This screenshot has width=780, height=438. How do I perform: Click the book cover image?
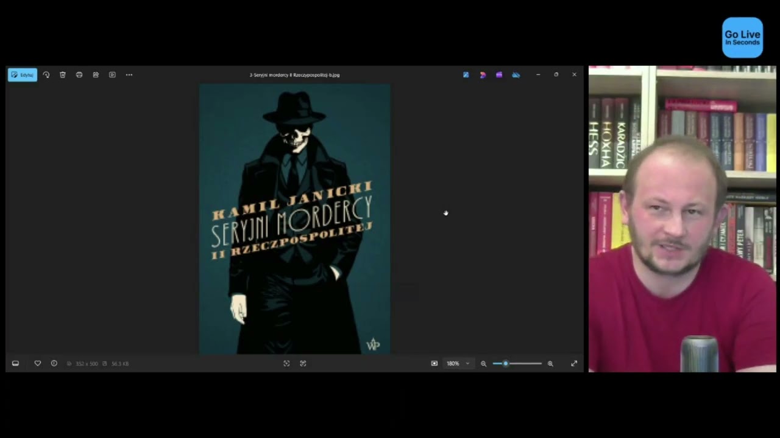click(295, 219)
